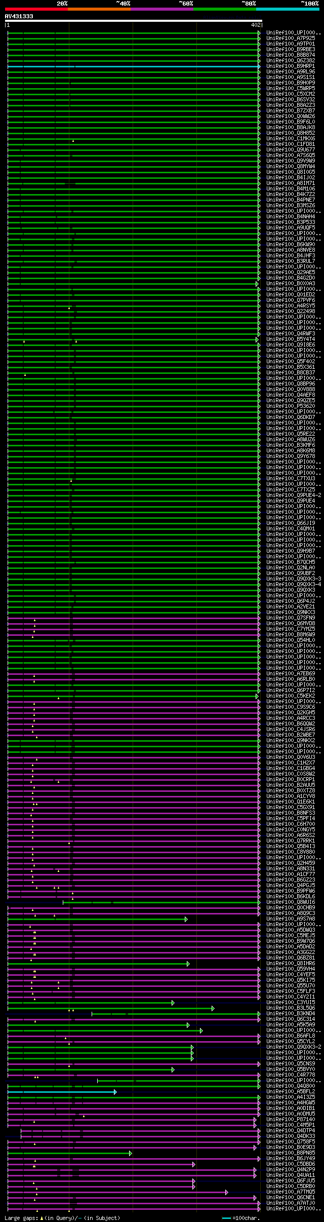Select hit label UniRef100_Q2KGH5
Image resolution: width=324 pixels, height=1222 pixels.
pos(291,712)
